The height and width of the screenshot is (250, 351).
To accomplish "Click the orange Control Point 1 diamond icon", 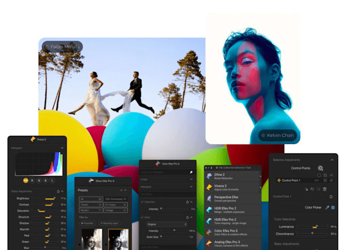I will coord(279,180).
